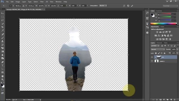
Task: Open status bar info arrow
Action: pos(40,100)
